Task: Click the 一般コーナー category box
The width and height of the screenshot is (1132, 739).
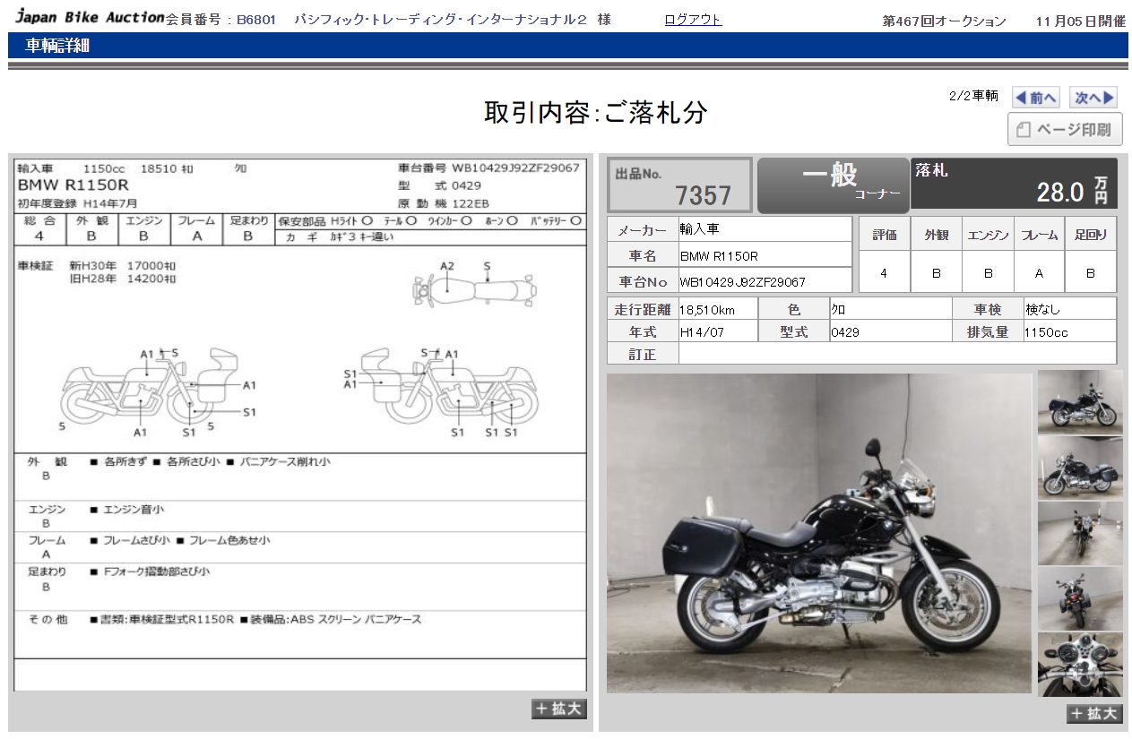Action: click(834, 185)
